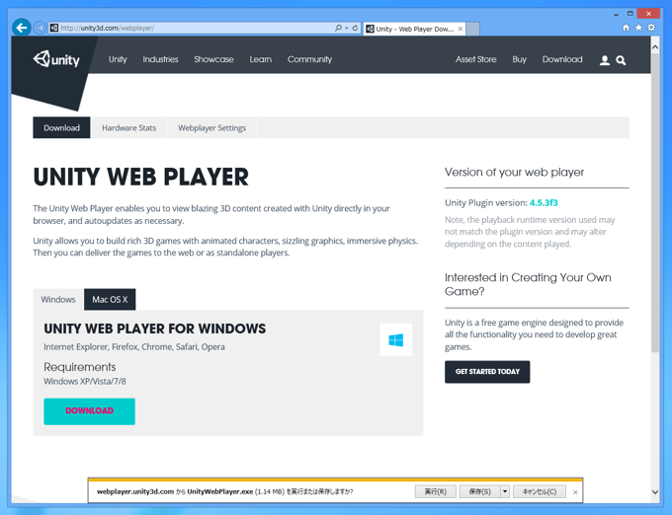Screen dimensions: 672x515
Task: Click the Requirements heading text
Action: (x=80, y=367)
